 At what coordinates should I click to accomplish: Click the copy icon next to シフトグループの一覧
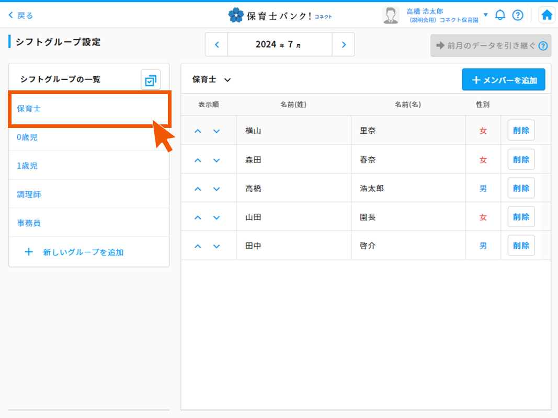coord(151,79)
